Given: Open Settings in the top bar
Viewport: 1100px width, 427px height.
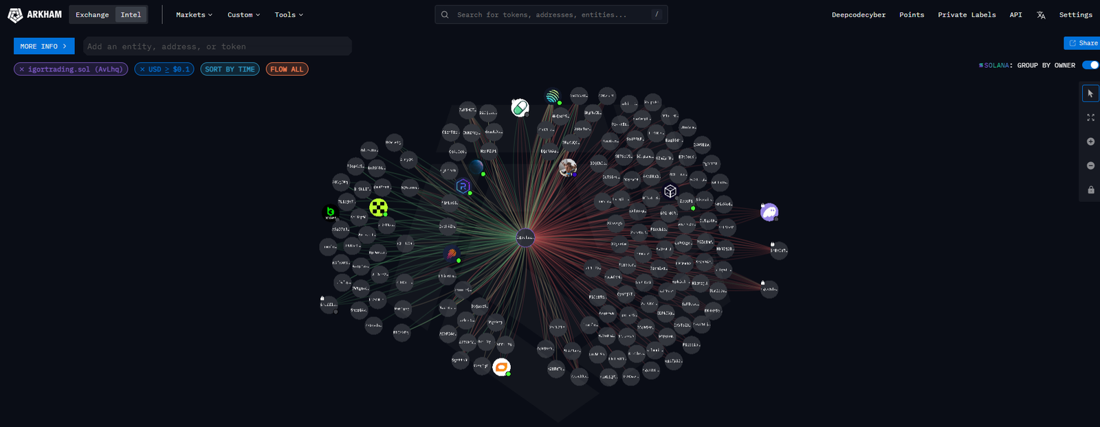Looking at the screenshot, I should pyautogui.click(x=1075, y=14).
